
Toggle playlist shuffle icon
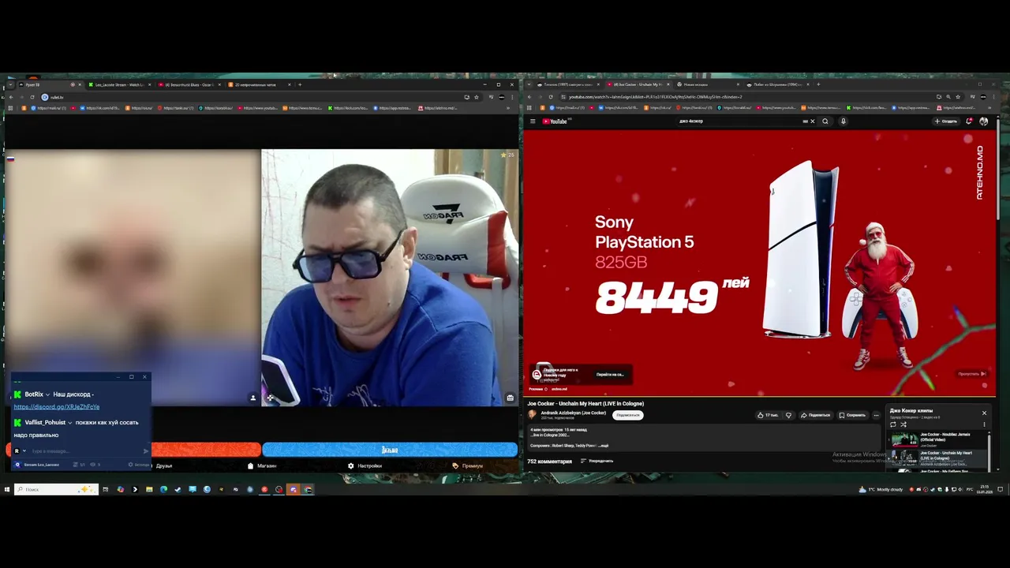(x=903, y=424)
